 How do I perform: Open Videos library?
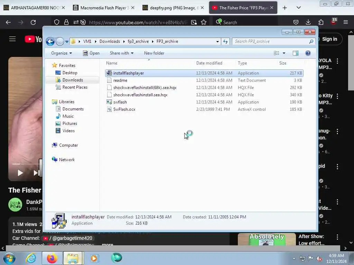click(x=68, y=131)
